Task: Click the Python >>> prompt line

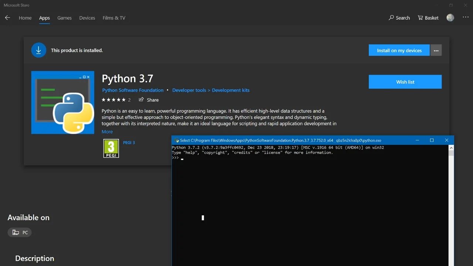Action: (x=177, y=158)
